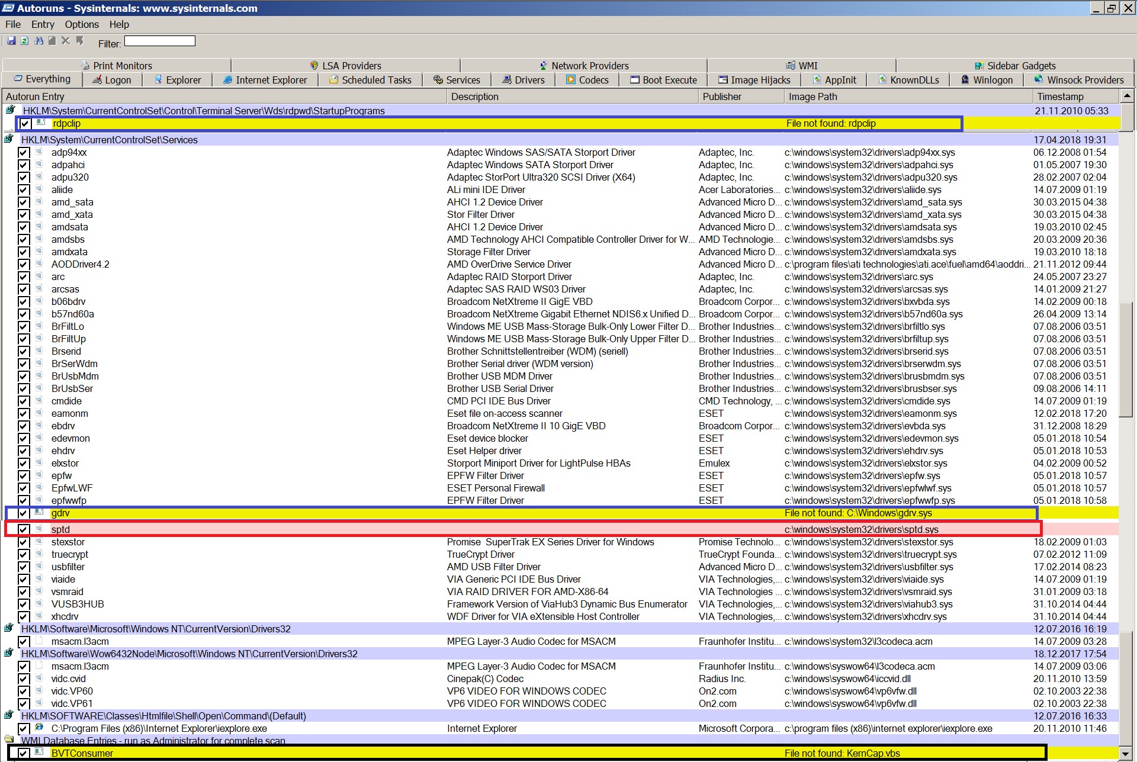Uncheck the sptd entry checkbox
This screenshot has height=762, width=1137.
(24, 529)
